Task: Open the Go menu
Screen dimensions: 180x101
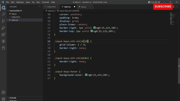Action: pyautogui.click(x=33, y=2)
